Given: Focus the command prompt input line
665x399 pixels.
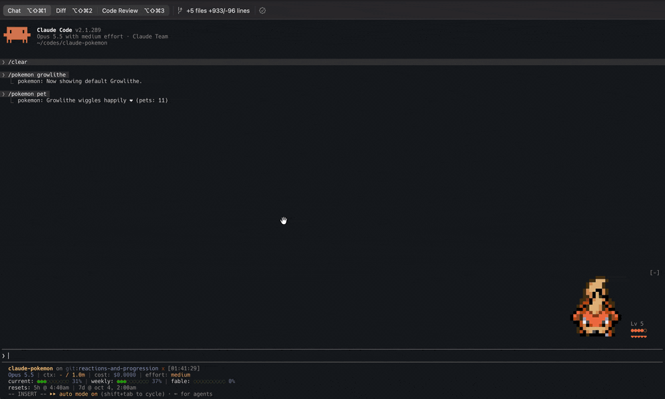Looking at the screenshot, I should pos(332,356).
